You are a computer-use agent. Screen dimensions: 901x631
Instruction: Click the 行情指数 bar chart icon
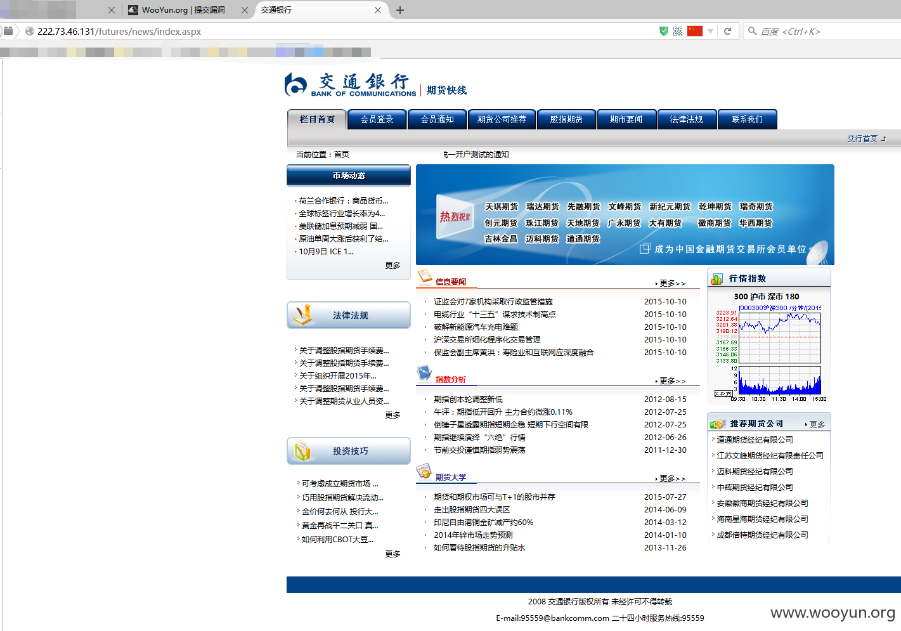click(x=717, y=279)
